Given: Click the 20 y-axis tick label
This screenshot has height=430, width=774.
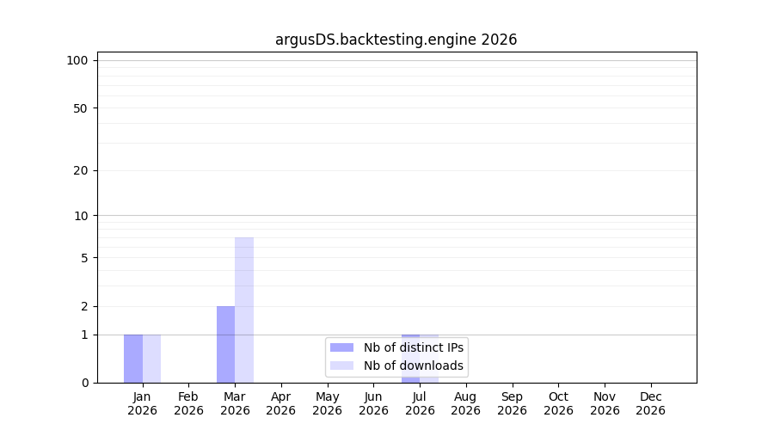Looking at the screenshot, I should click(81, 171).
